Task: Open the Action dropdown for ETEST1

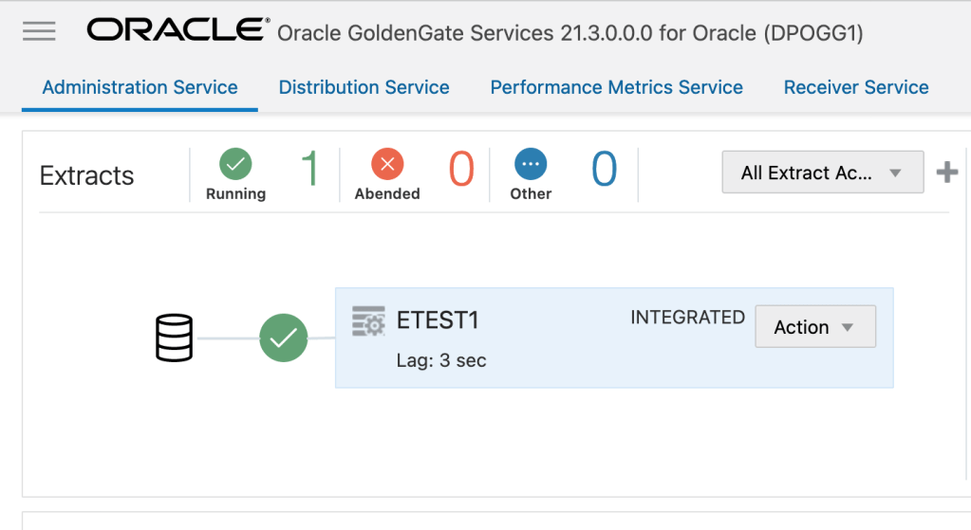Action: pyautogui.click(x=814, y=327)
